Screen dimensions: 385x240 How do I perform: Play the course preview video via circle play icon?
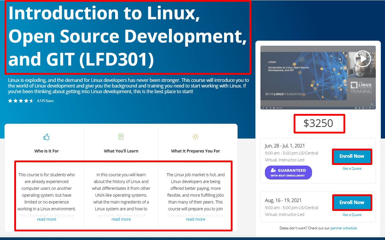(362, 59)
